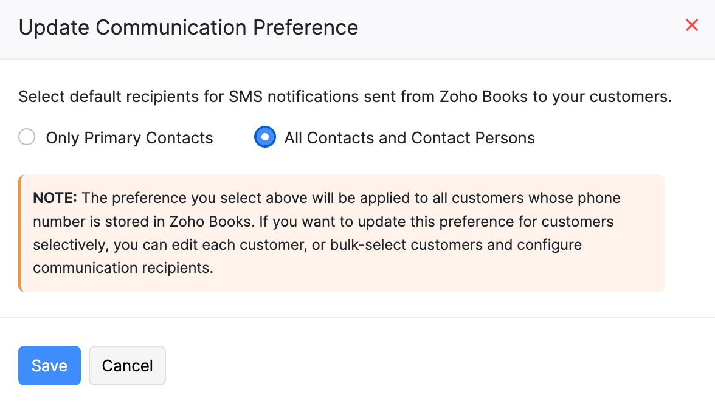Click the blue Save button at bottom left

[49, 365]
